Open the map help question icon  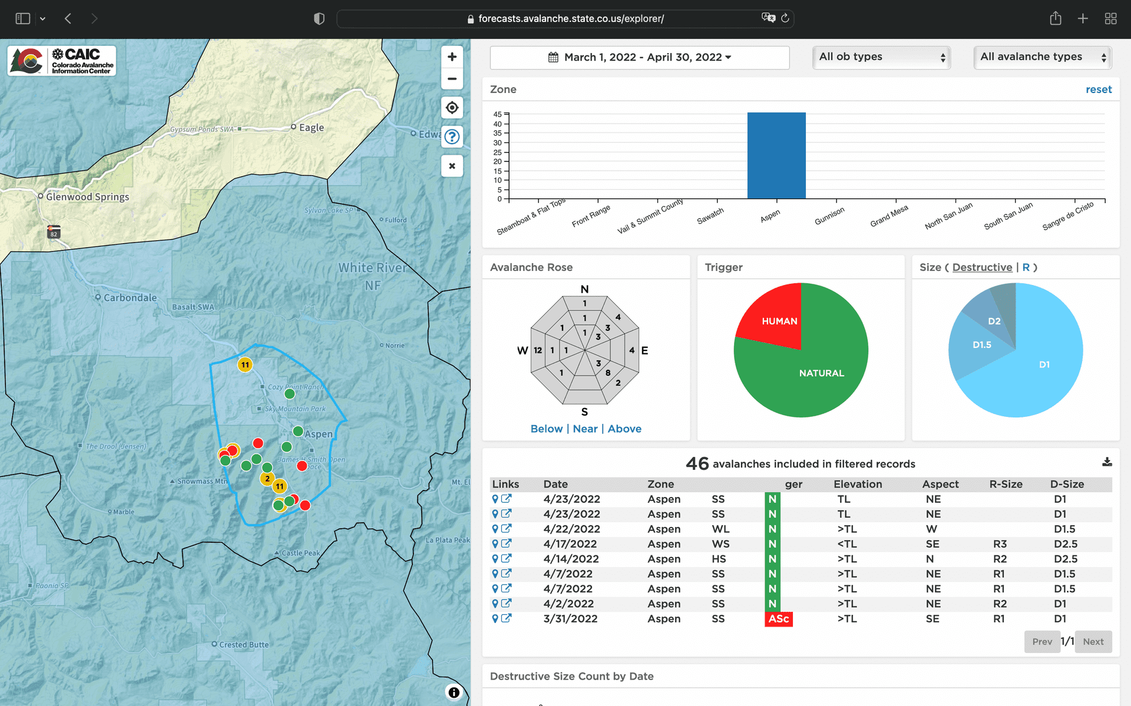click(x=452, y=137)
